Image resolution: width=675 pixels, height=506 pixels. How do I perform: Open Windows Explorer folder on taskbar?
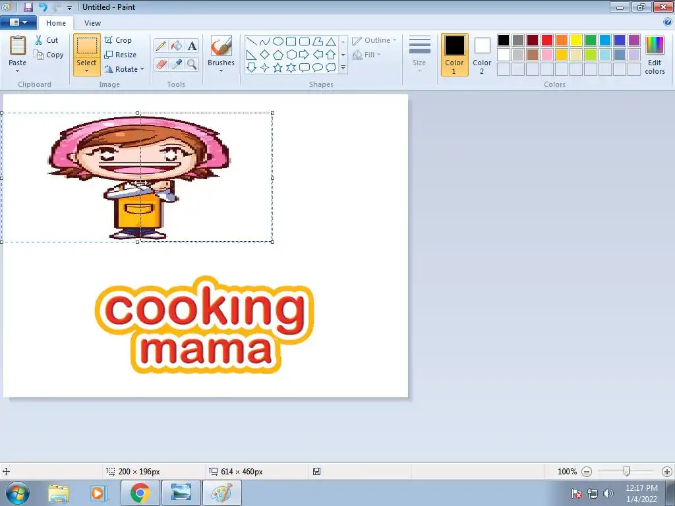[59, 493]
